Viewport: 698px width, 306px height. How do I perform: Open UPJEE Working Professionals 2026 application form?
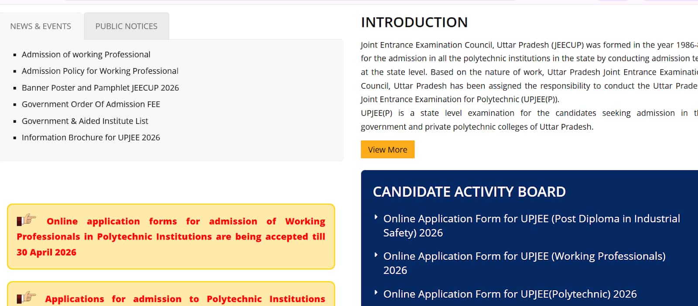tap(524, 263)
